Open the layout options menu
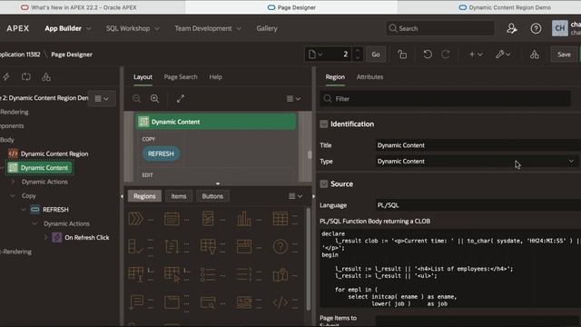581x327 pixels. [293, 99]
